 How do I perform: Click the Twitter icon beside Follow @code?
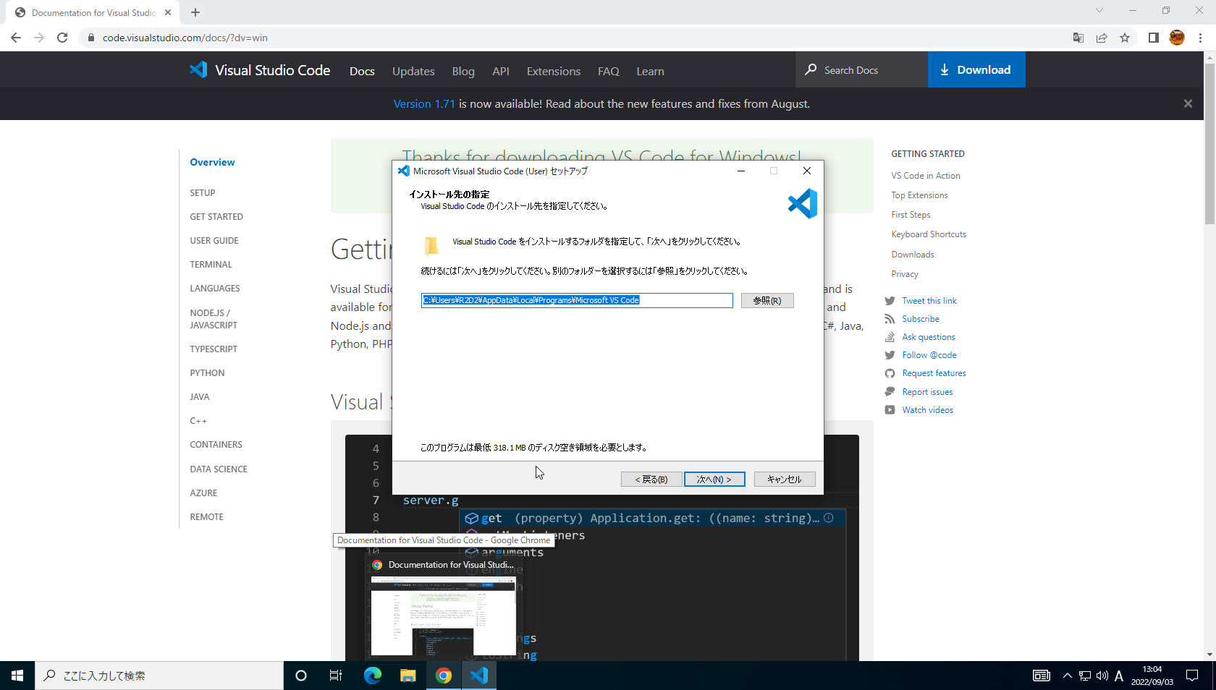pyautogui.click(x=890, y=355)
